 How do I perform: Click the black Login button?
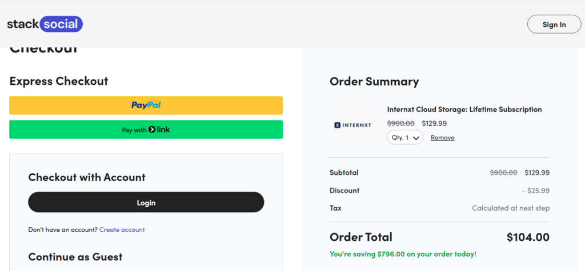coord(146,203)
